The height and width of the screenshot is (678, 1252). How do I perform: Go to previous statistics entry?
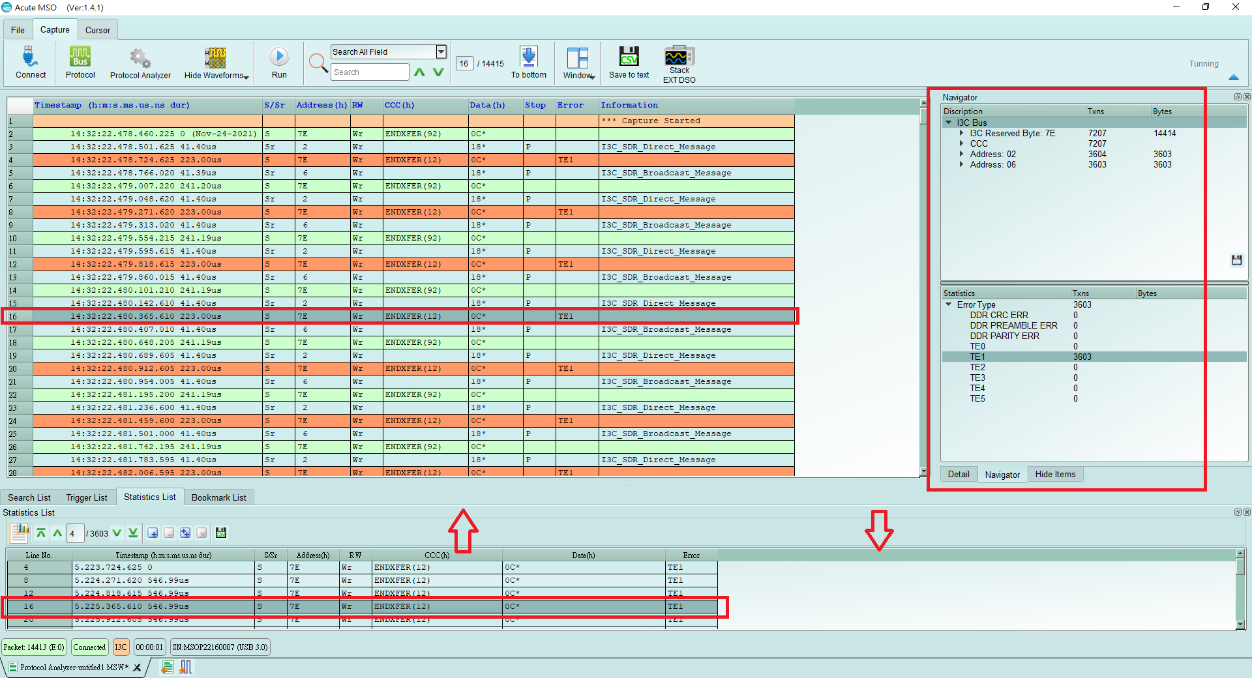pos(57,533)
